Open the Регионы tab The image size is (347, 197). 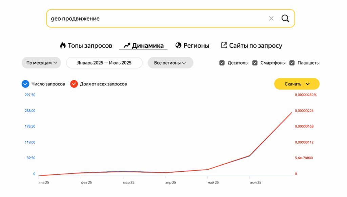point(196,46)
